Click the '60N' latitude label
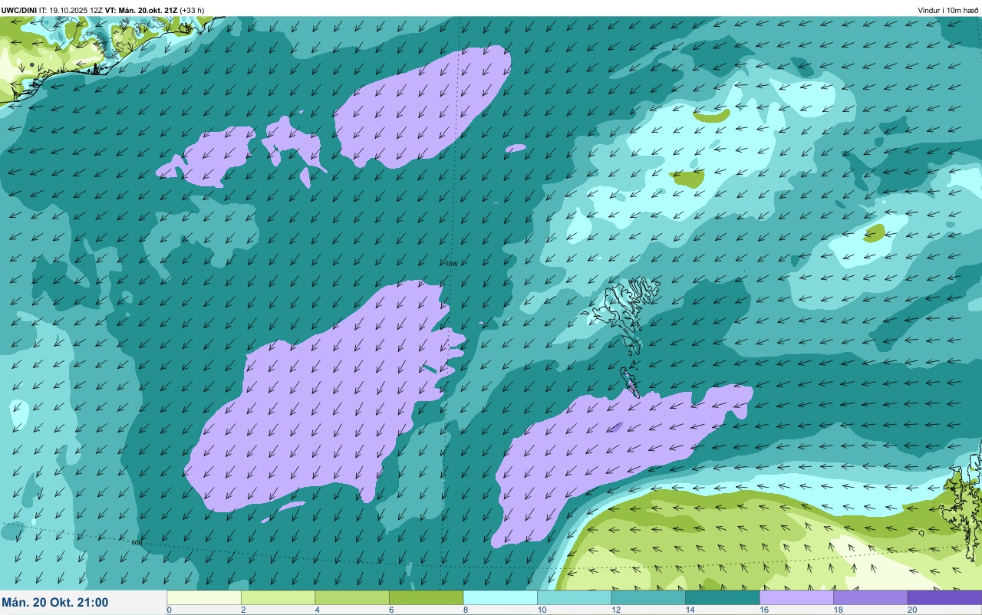The image size is (982, 615). pyautogui.click(x=137, y=542)
